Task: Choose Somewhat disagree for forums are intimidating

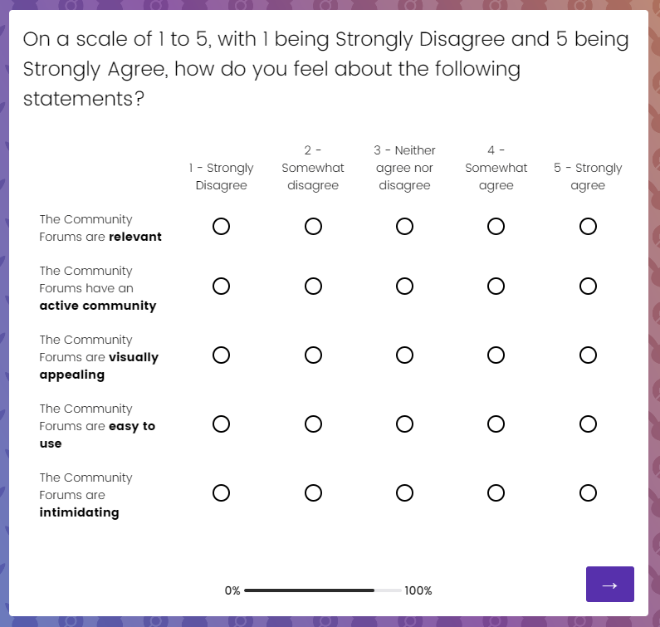Action: [313, 493]
